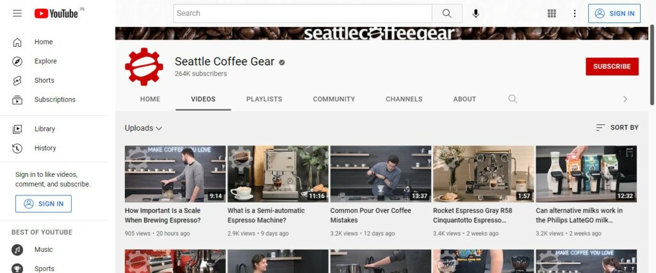Click the 13:37 pour over thumbnail

[381, 174]
